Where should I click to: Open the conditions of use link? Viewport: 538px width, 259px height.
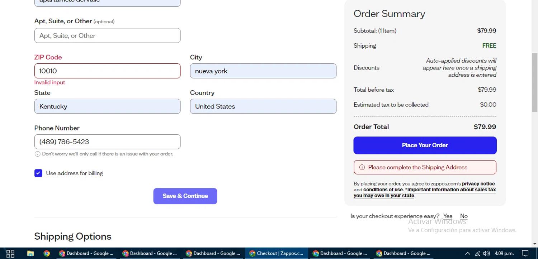[x=383, y=190]
